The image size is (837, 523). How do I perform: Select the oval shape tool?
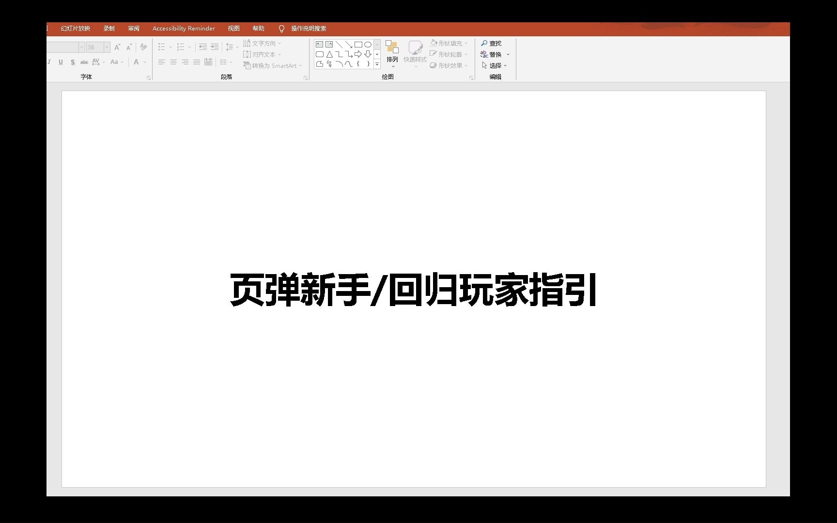(x=368, y=44)
